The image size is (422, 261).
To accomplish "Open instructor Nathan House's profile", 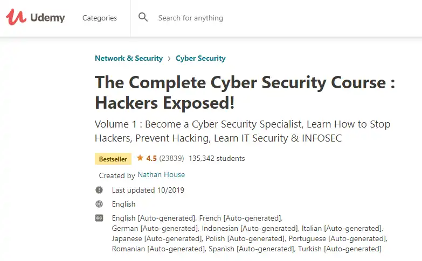I will point(161,175).
